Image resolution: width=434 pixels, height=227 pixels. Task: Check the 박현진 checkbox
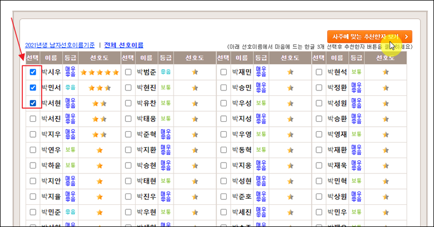point(128,88)
